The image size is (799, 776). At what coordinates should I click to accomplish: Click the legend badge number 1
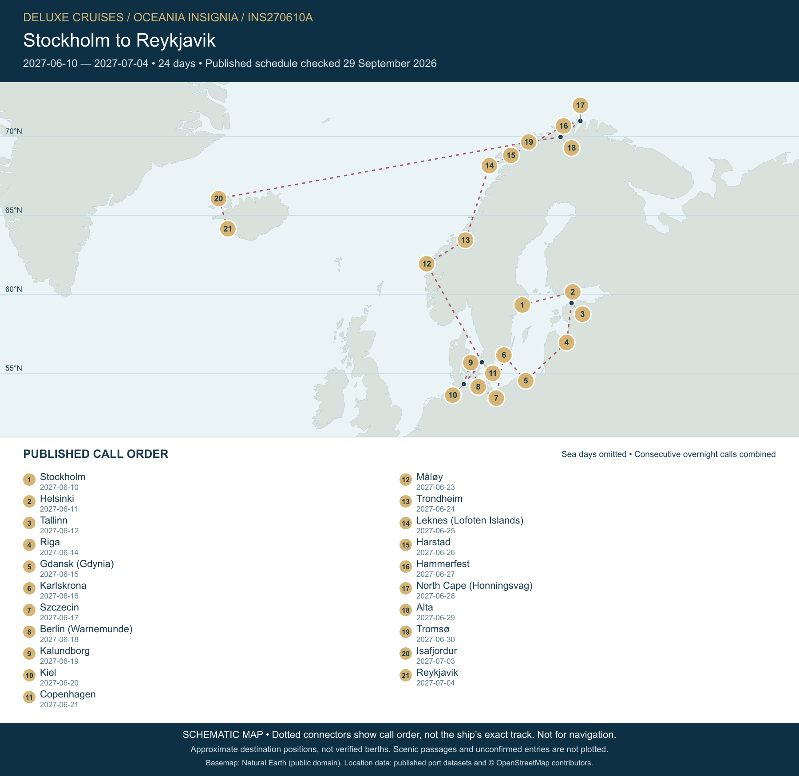coord(29,480)
